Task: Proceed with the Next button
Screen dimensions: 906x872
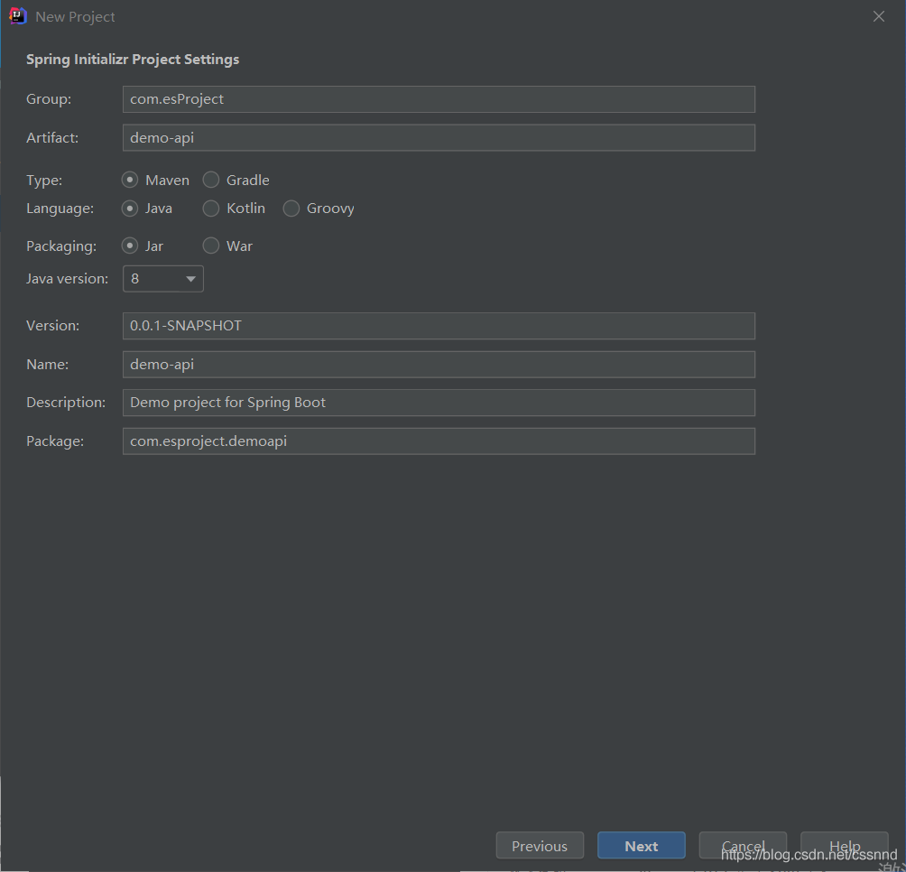Action: 642,846
